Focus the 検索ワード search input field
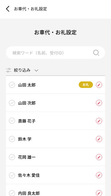 55,53
